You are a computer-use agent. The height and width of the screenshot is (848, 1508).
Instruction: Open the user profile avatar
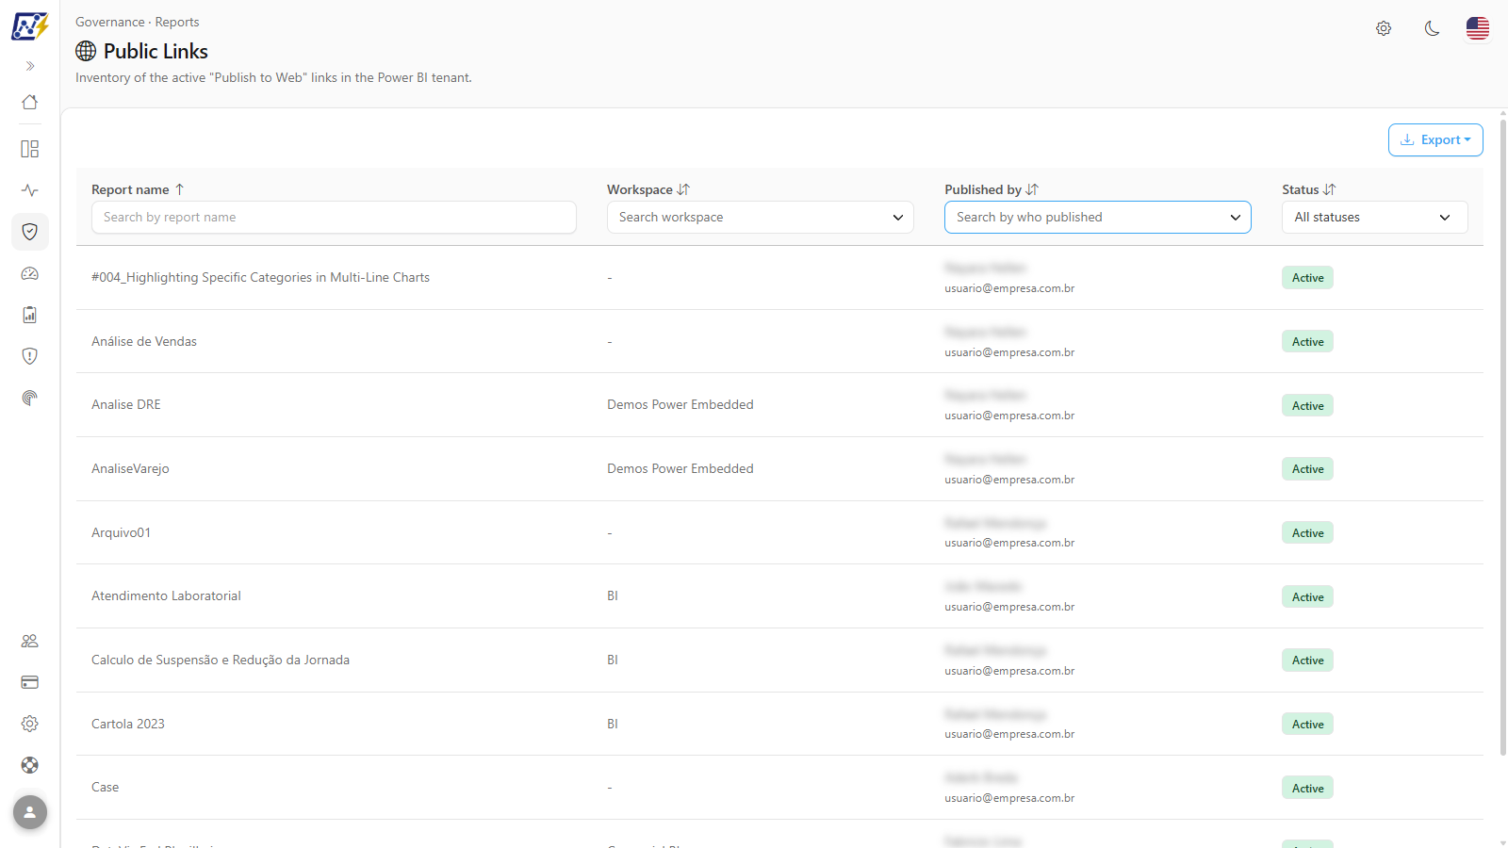30,812
